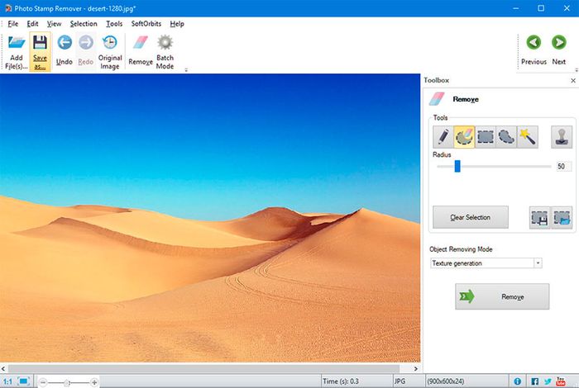The width and height of the screenshot is (579, 388).
Task: Open the SoftOrbits menu
Action: pos(146,24)
